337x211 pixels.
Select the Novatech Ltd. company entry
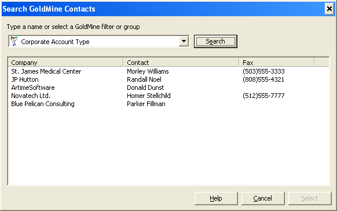coord(31,96)
